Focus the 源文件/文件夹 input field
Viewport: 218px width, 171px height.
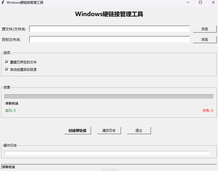click(109, 29)
